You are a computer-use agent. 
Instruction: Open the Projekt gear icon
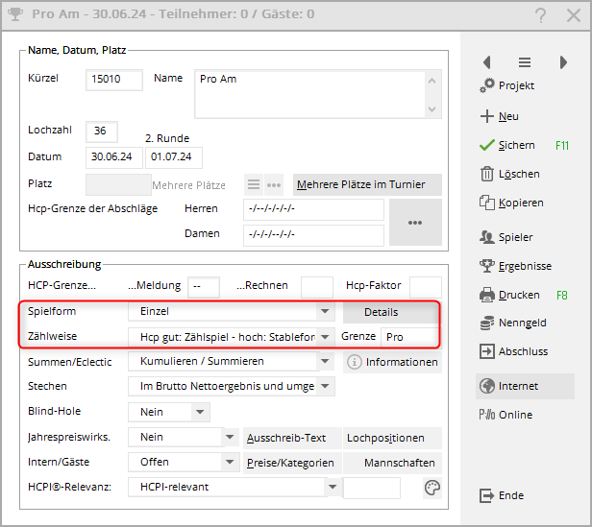point(486,86)
